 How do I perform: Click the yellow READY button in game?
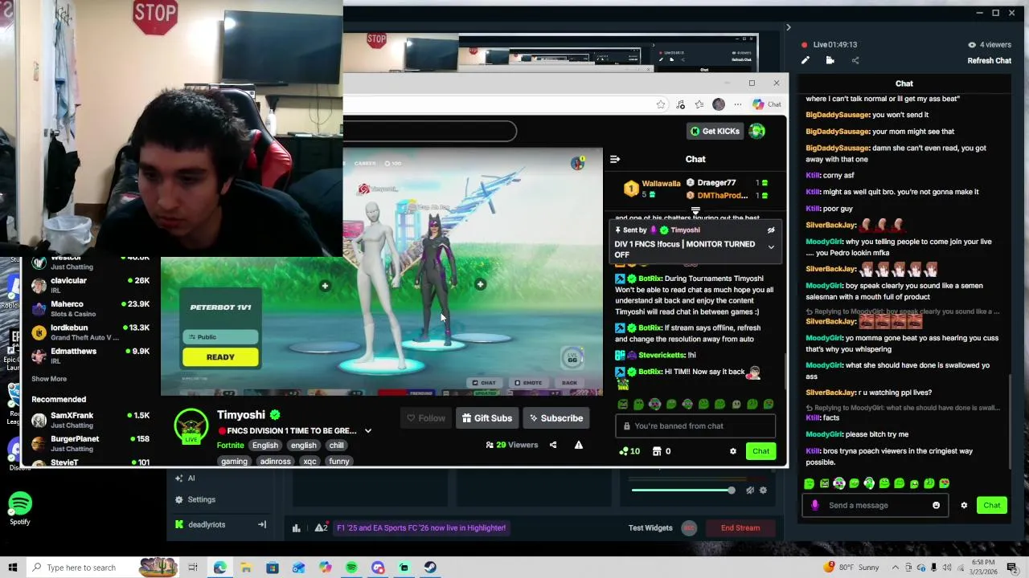pos(220,357)
